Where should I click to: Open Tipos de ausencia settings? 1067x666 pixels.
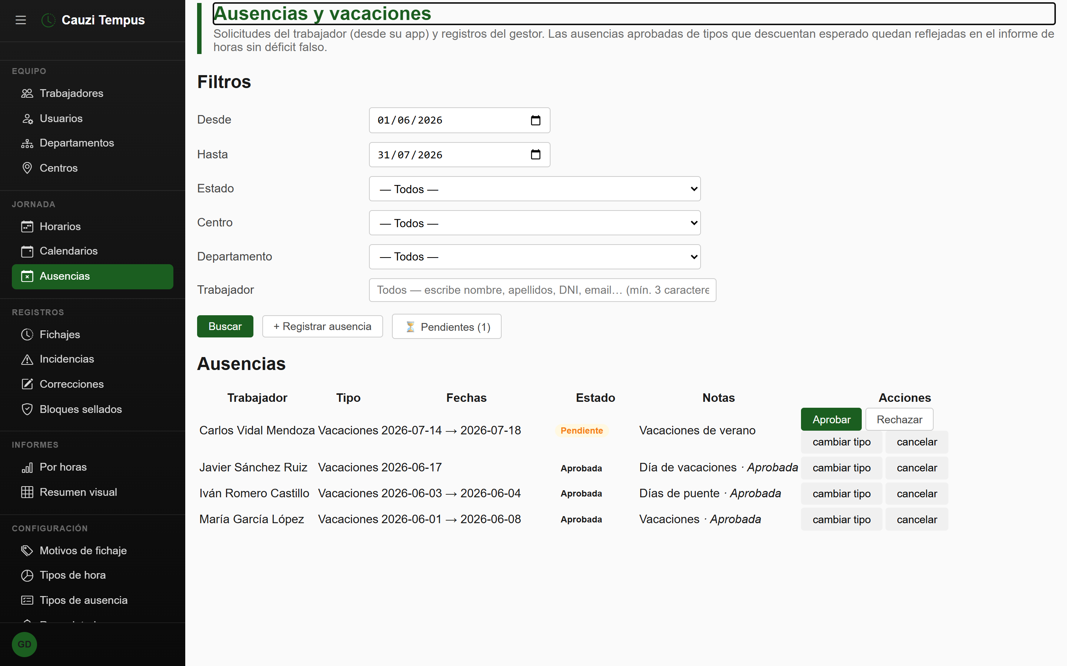(93, 601)
